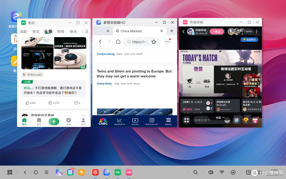286x179 pixels.
Task: Open 我的 profile icon in 酷安
Action: (83, 122)
